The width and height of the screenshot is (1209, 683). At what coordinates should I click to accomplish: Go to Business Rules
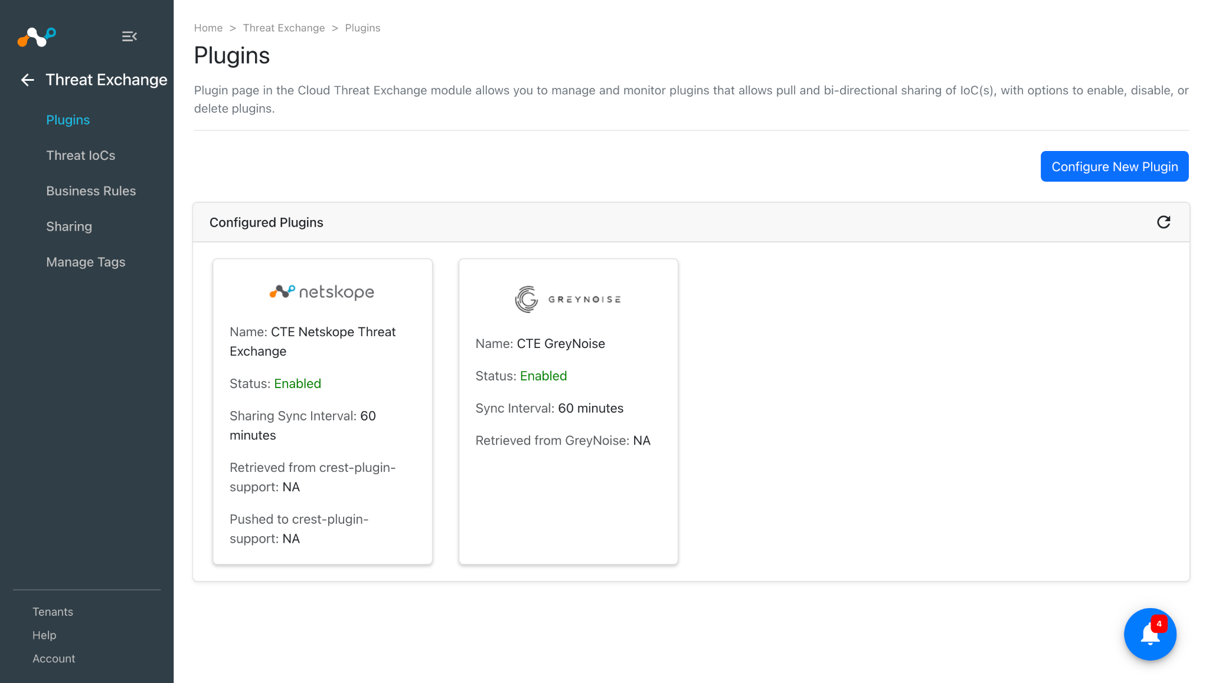pos(91,191)
